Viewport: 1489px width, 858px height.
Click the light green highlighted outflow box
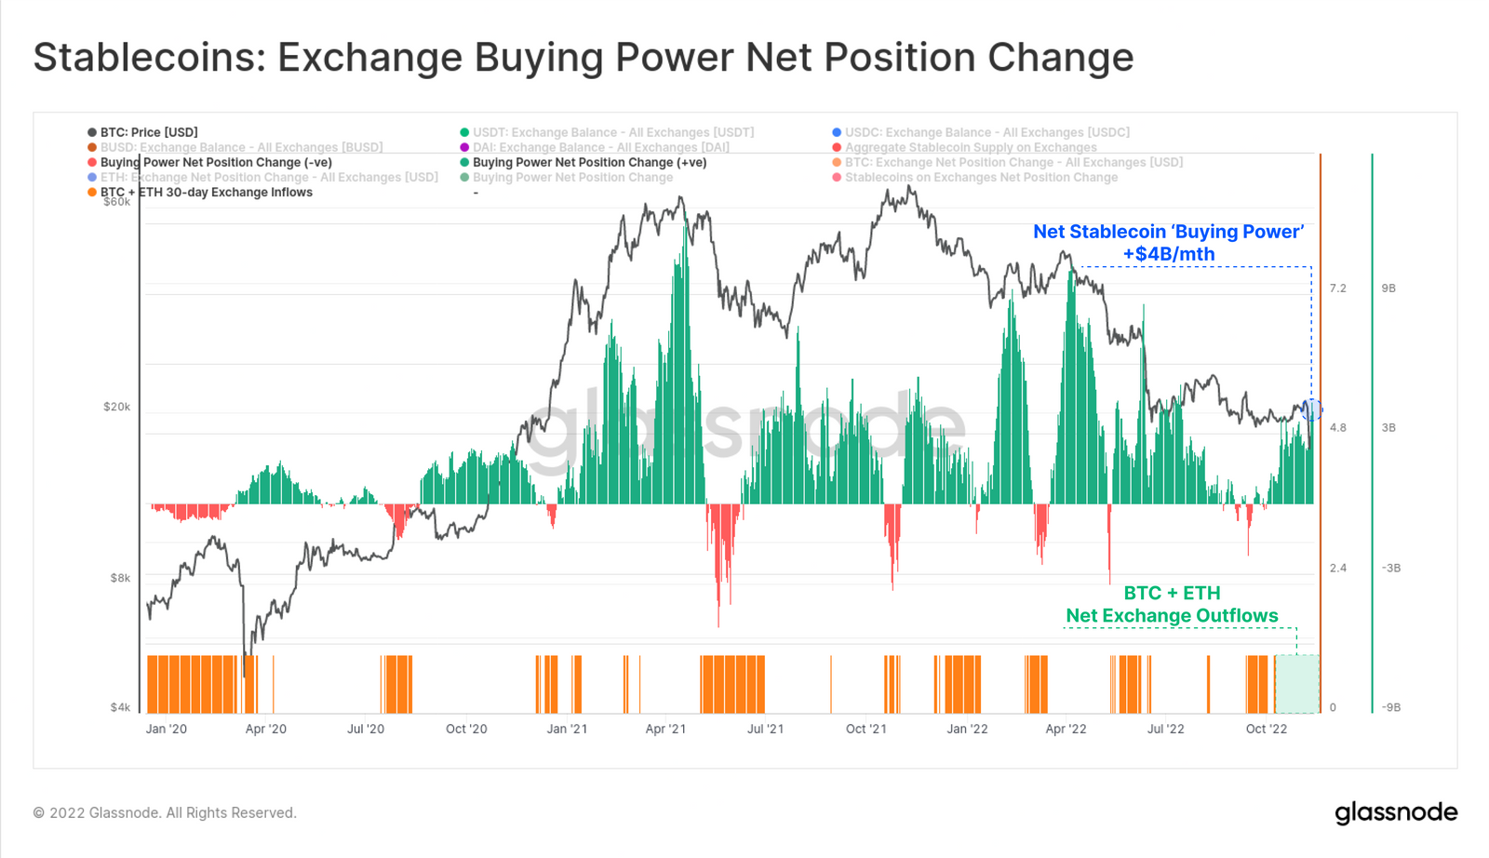tap(1296, 684)
